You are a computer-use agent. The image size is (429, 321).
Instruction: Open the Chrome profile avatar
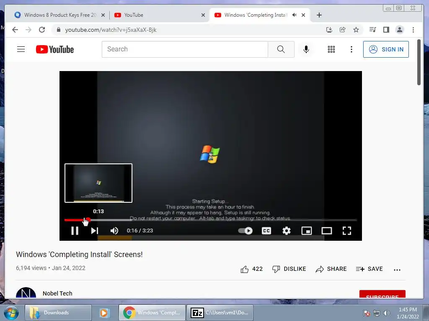(399, 30)
